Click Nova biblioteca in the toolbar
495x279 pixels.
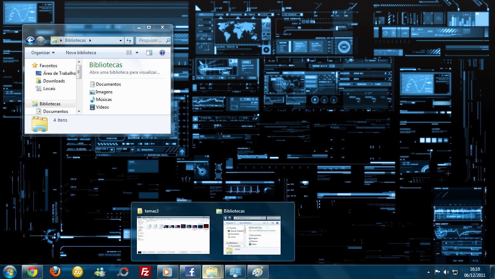[81, 52]
